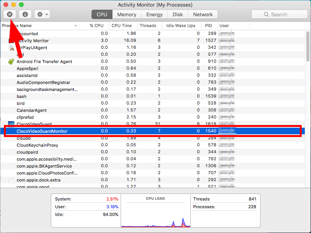Select the backgroundtaskmanagement process

point(152,89)
